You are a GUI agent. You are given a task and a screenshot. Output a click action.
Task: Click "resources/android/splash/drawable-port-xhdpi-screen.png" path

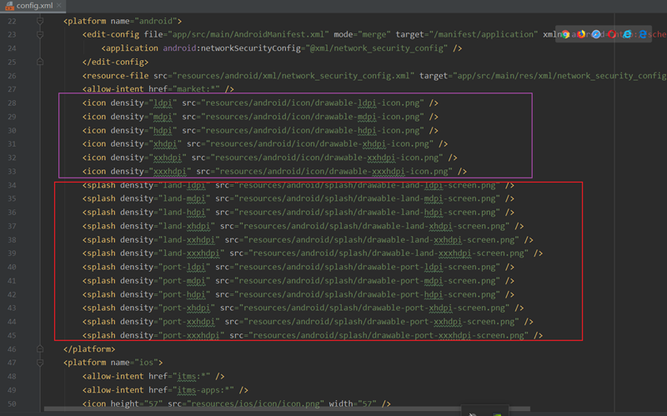pyautogui.click(x=374, y=308)
